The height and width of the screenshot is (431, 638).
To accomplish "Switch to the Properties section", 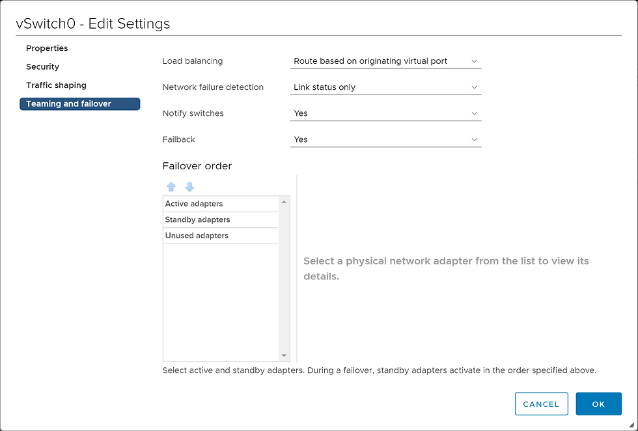I will pyautogui.click(x=47, y=48).
